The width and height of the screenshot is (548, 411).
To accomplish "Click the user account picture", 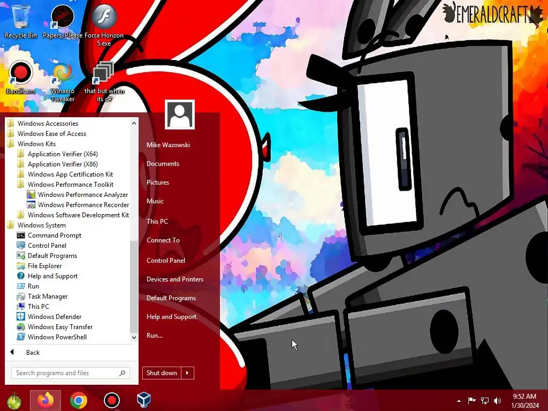I will [x=180, y=115].
